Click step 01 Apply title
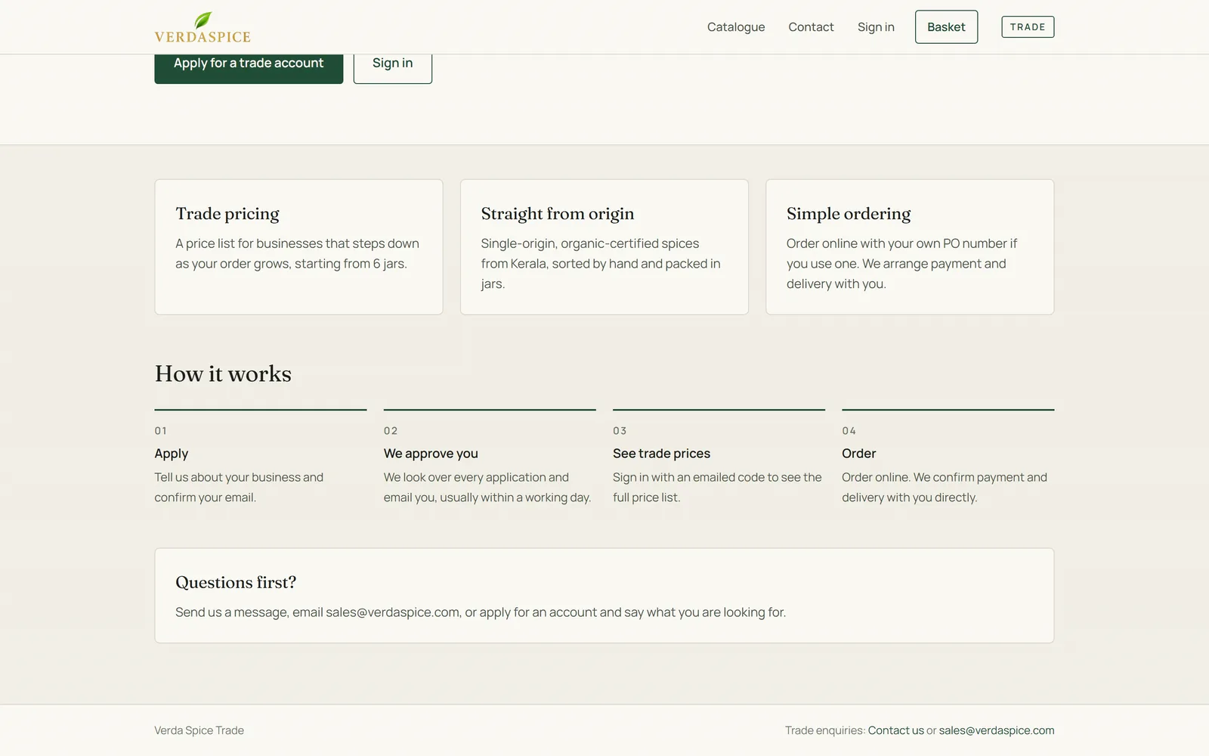Viewport: 1209px width, 756px height. 172,454
